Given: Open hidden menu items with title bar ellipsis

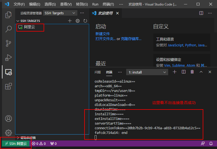Looking at the screenshot, I should click(121, 4).
